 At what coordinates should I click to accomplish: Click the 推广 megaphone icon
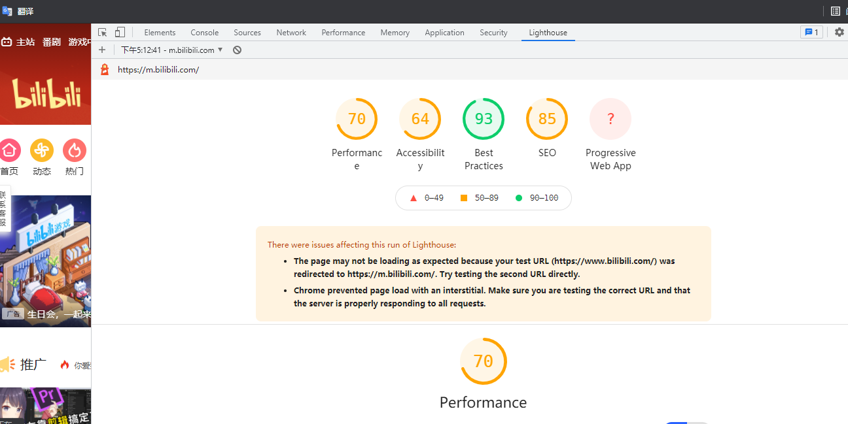click(7, 364)
